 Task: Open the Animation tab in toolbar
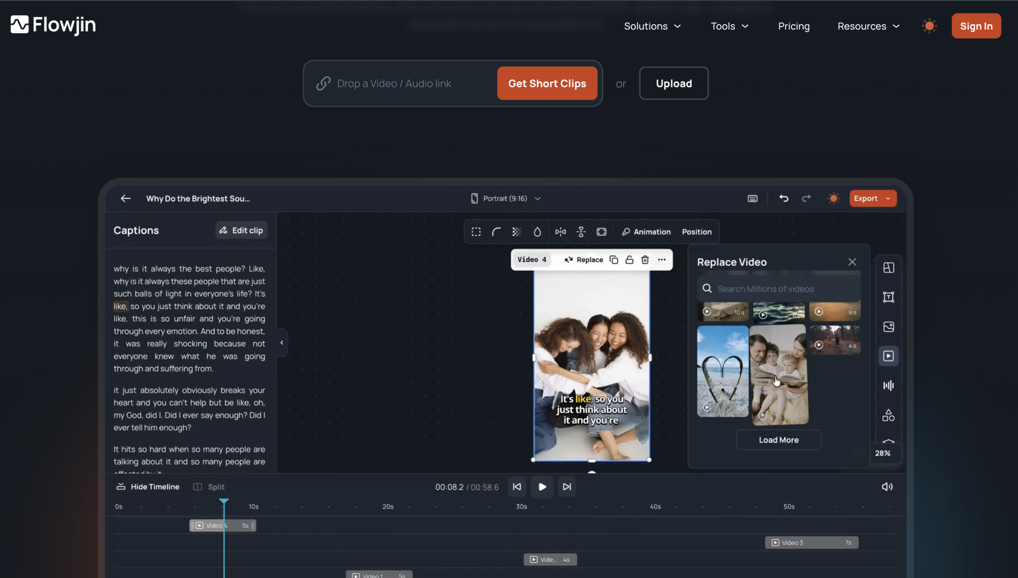coord(646,232)
